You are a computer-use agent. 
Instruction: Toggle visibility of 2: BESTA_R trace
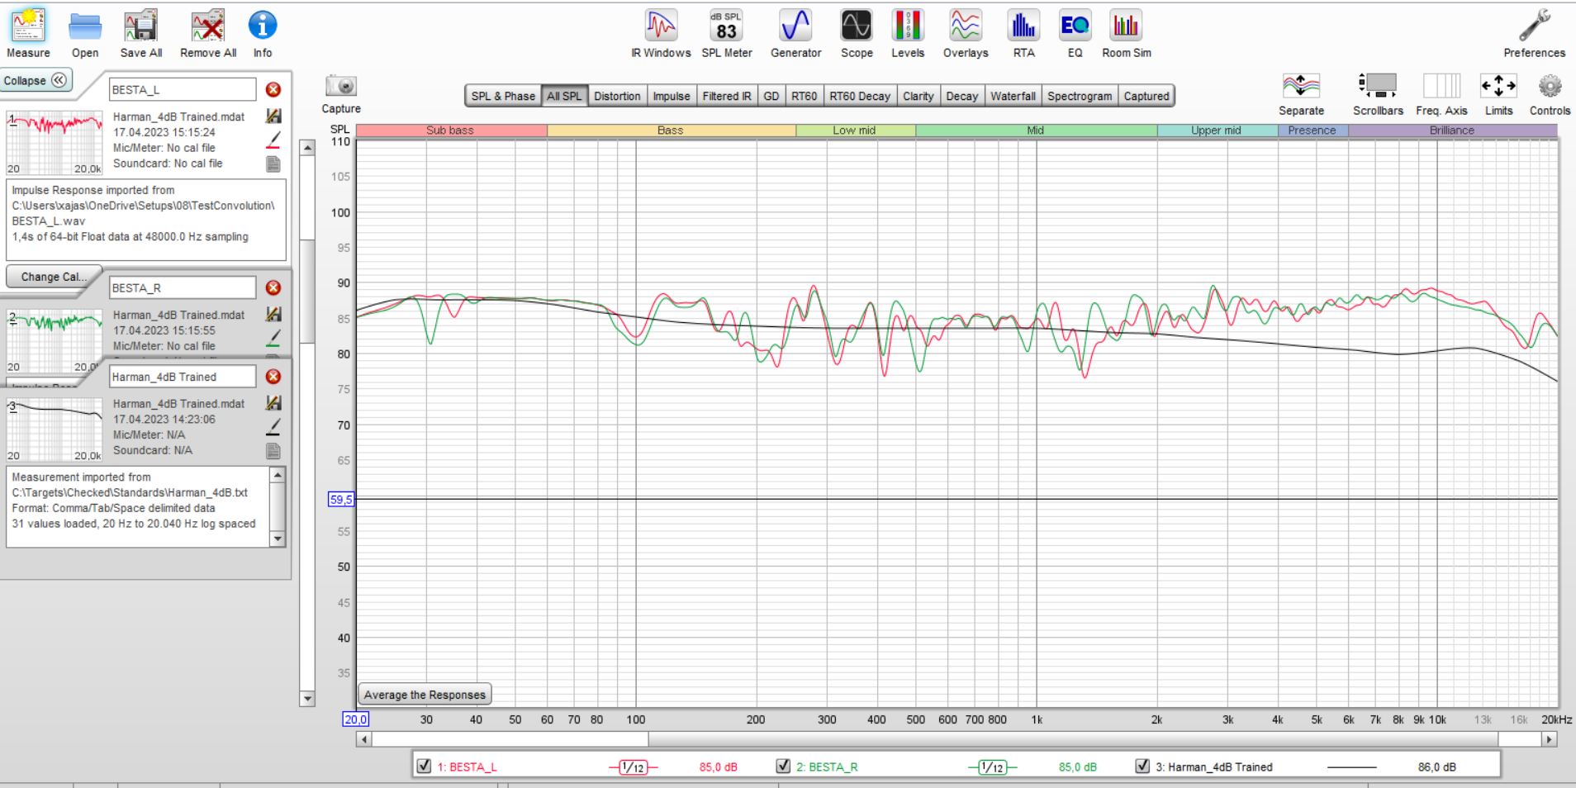(x=783, y=766)
